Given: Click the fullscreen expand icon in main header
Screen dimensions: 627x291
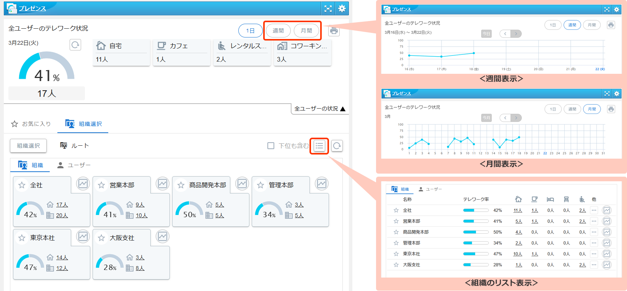Looking at the screenshot, I should 328,8.
